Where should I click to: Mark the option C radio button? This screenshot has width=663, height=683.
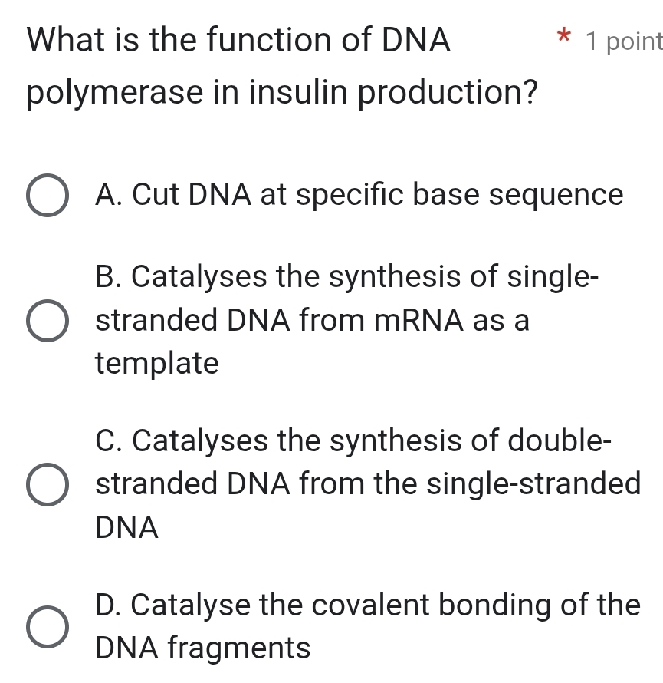[x=48, y=485]
